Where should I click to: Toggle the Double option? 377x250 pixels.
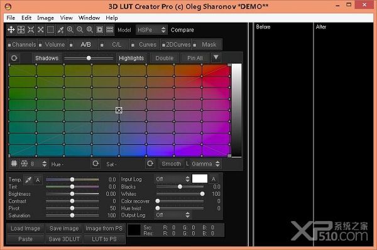click(x=165, y=58)
